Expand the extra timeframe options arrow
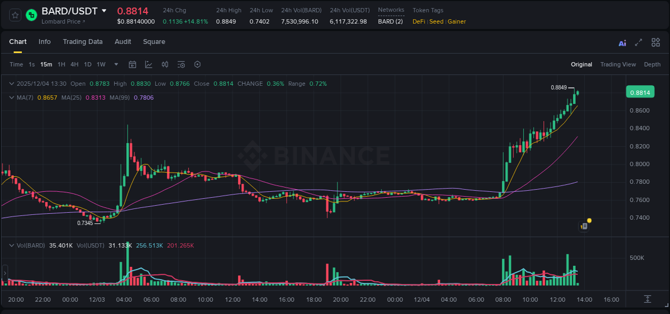 (x=115, y=64)
